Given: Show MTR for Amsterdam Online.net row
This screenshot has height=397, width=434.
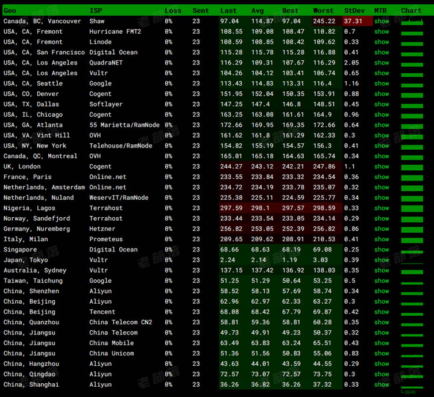Looking at the screenshot, I should 382,187.
